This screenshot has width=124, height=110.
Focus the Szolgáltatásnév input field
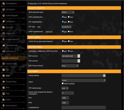coord(84,107)
